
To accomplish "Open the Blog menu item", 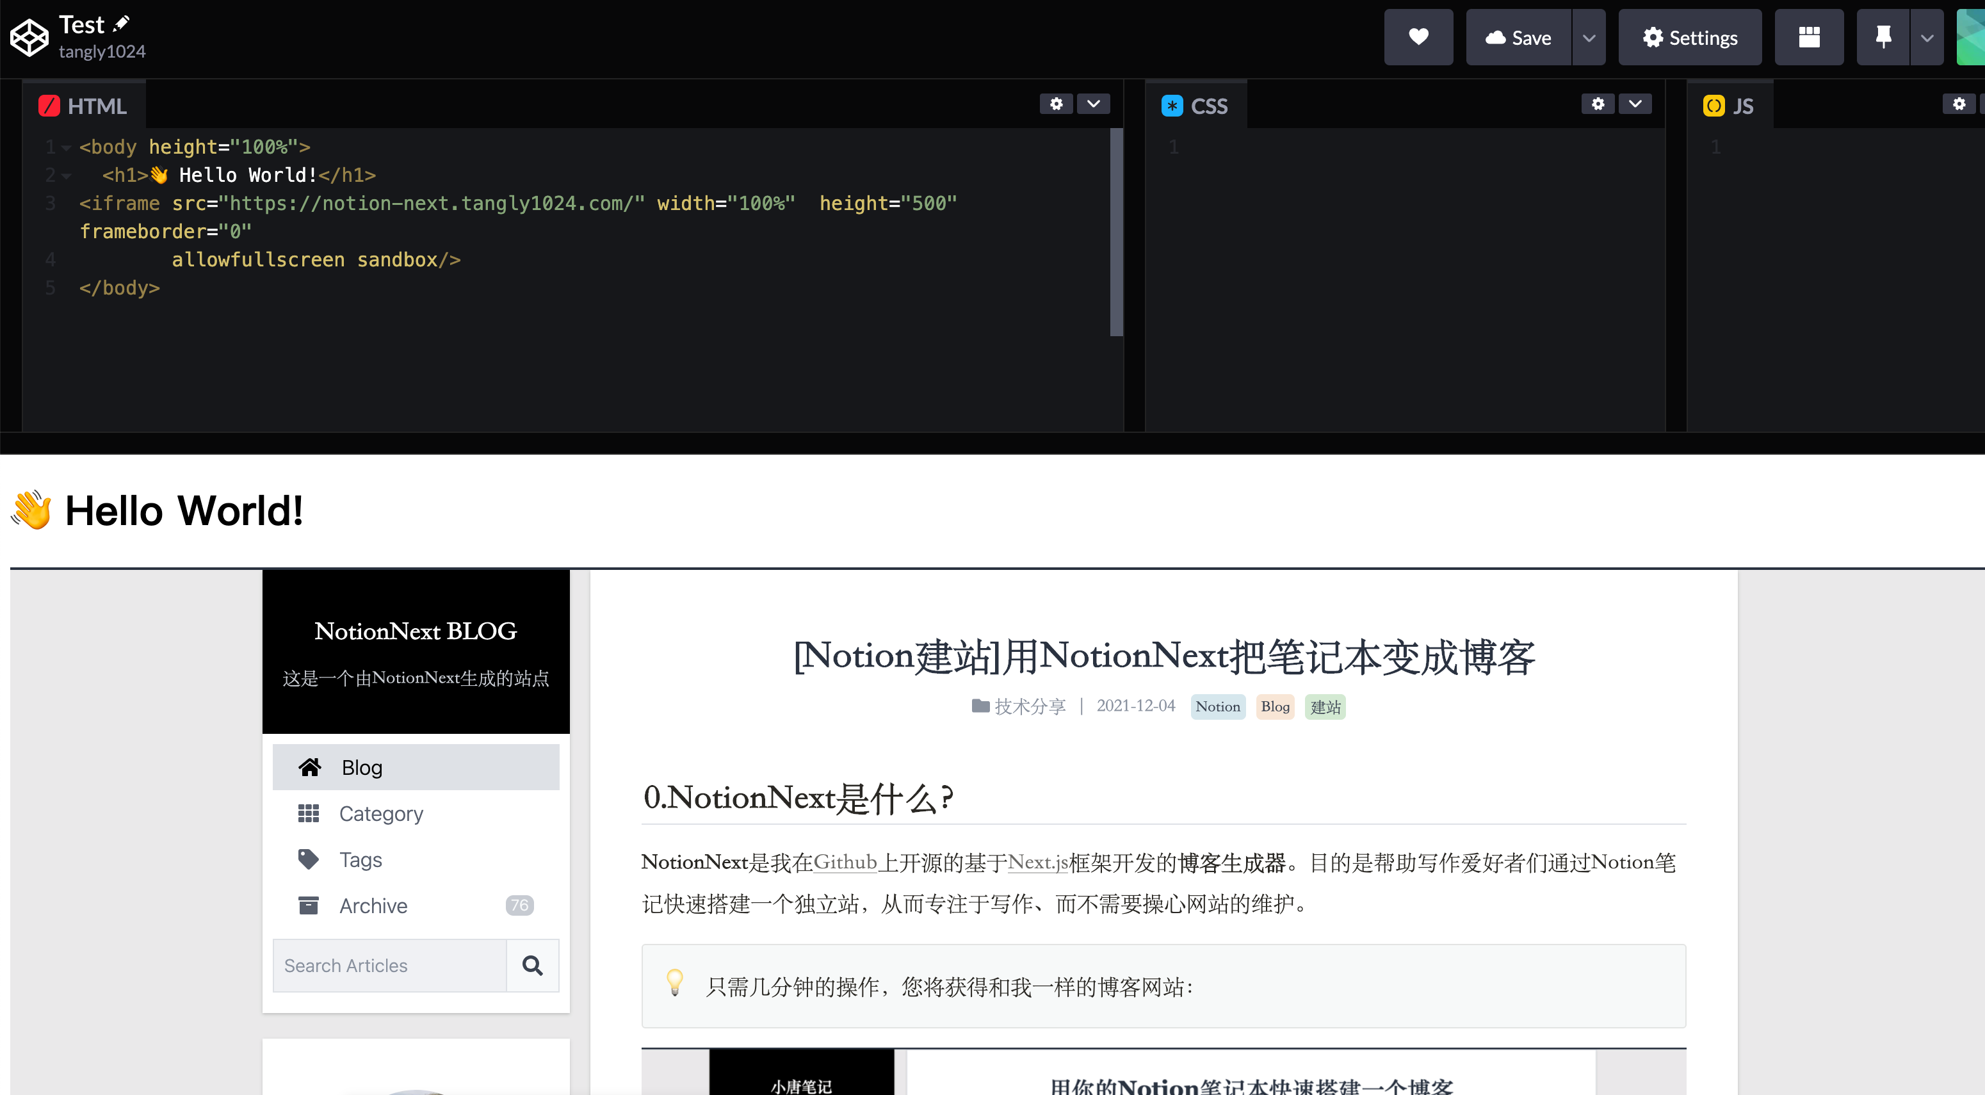I will (416, 766).
